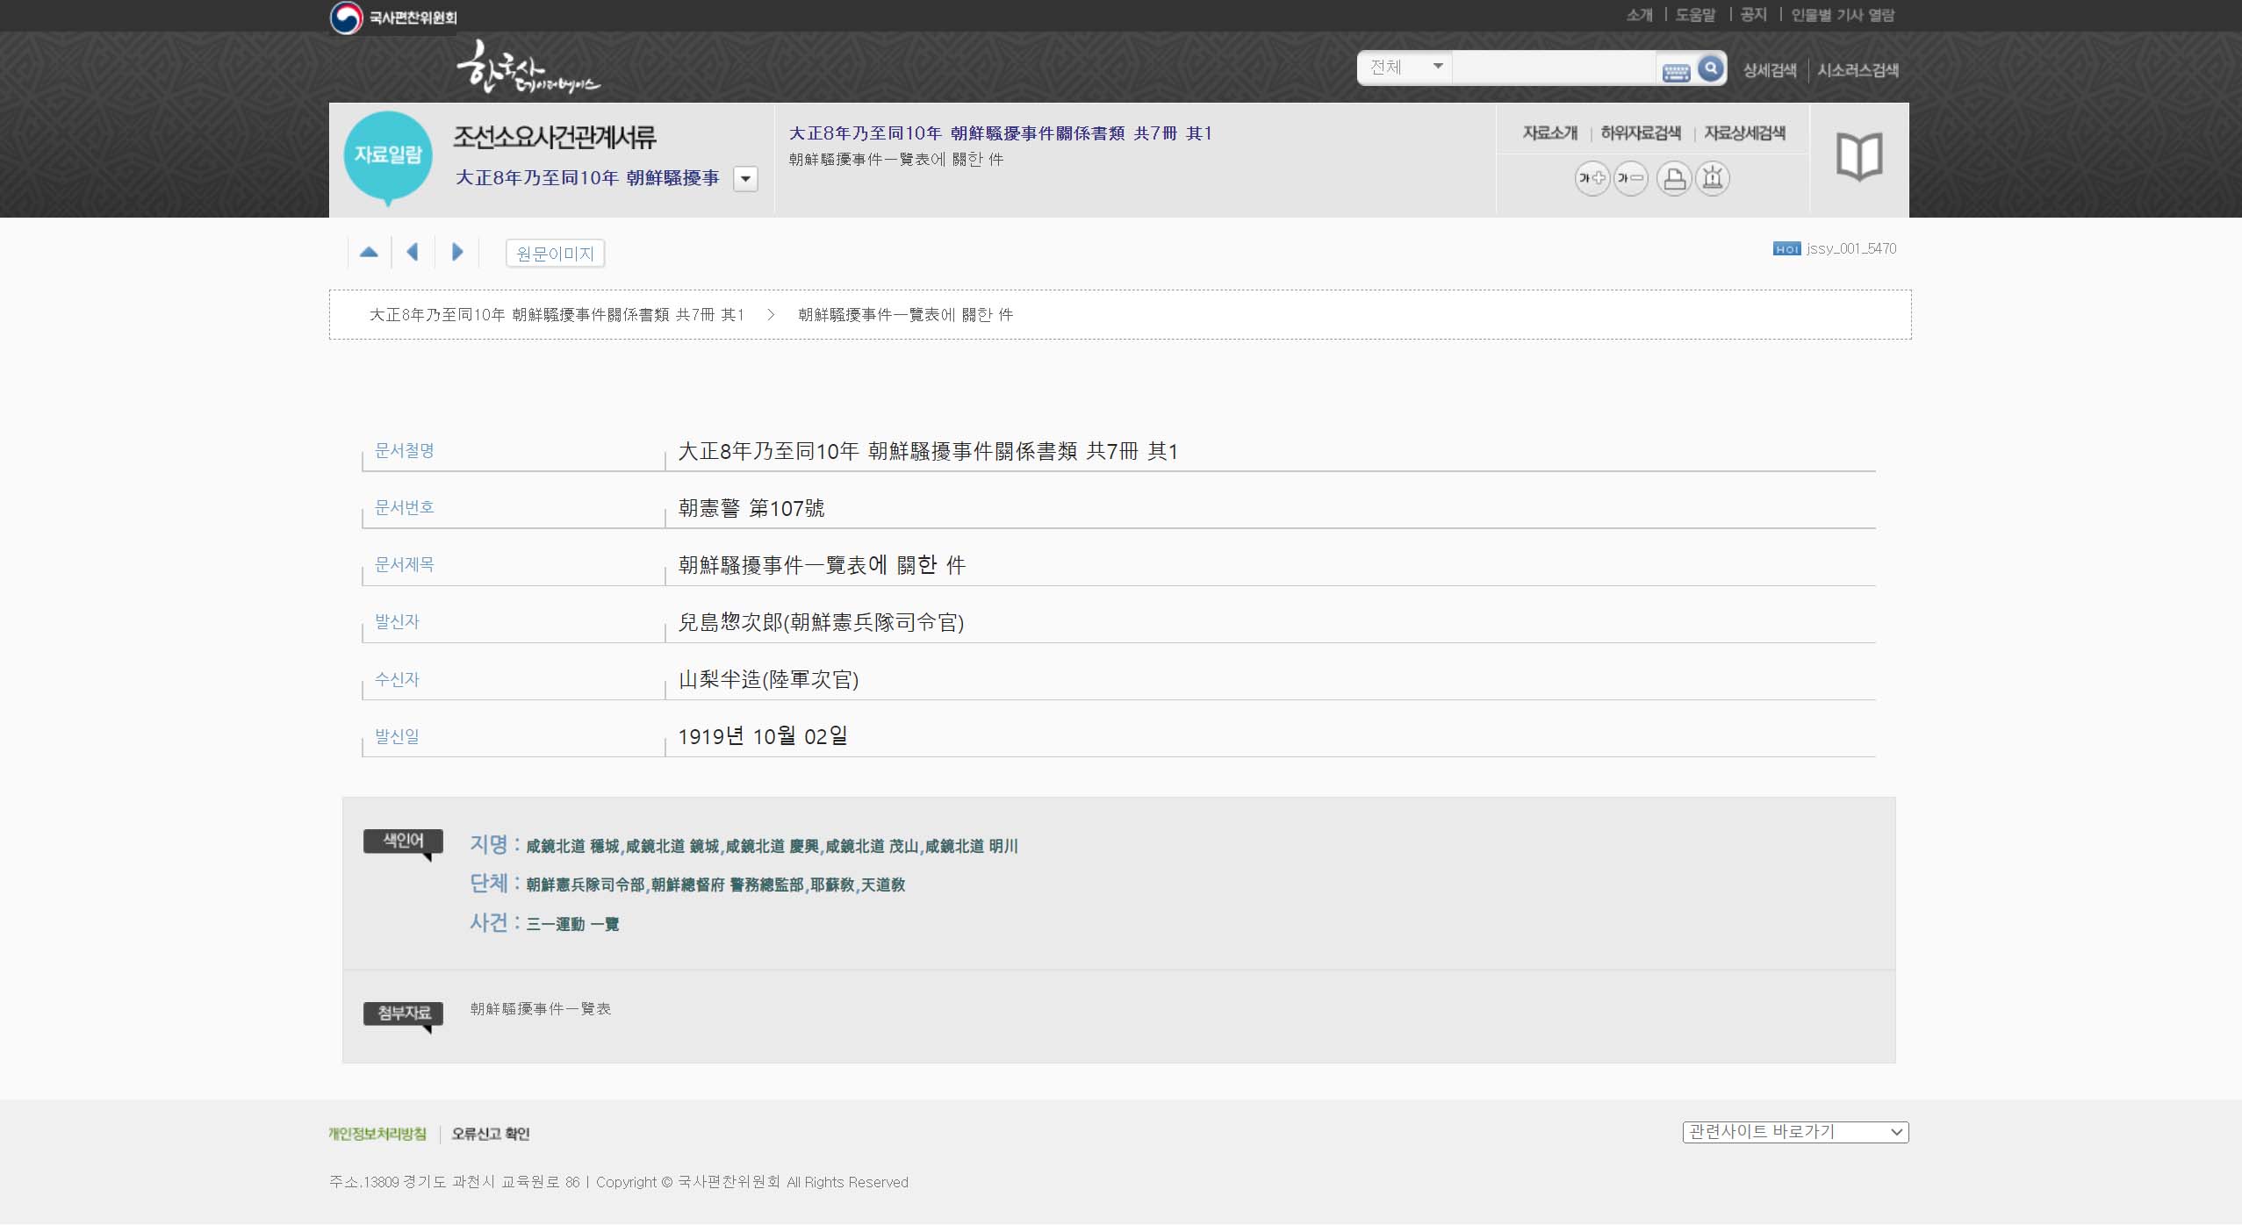
Task: Open the 朝鮮騷擾事件一覽表 attachment link
Action: [540, 1009]
